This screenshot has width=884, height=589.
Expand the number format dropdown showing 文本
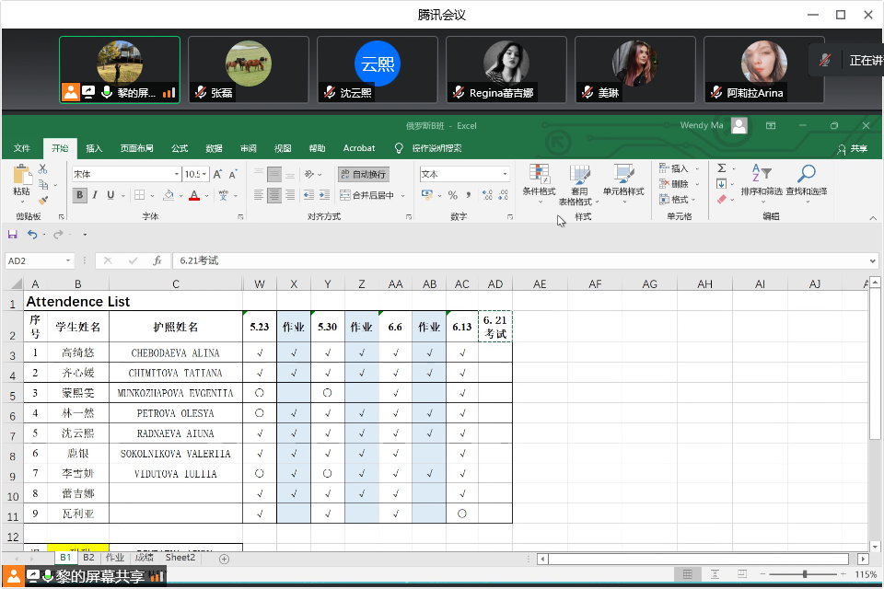point(505,174)
